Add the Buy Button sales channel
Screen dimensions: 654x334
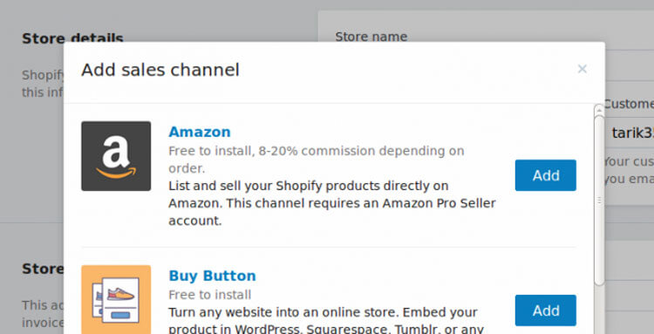click(546, 310)
